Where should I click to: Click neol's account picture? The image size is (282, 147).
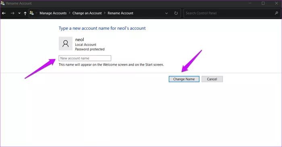pos(66,43)
